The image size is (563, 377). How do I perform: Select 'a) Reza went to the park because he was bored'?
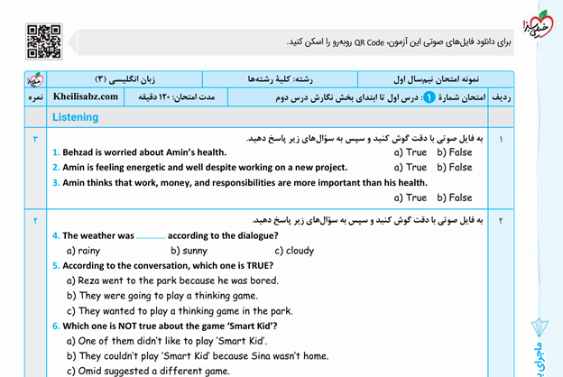[172, 280]
